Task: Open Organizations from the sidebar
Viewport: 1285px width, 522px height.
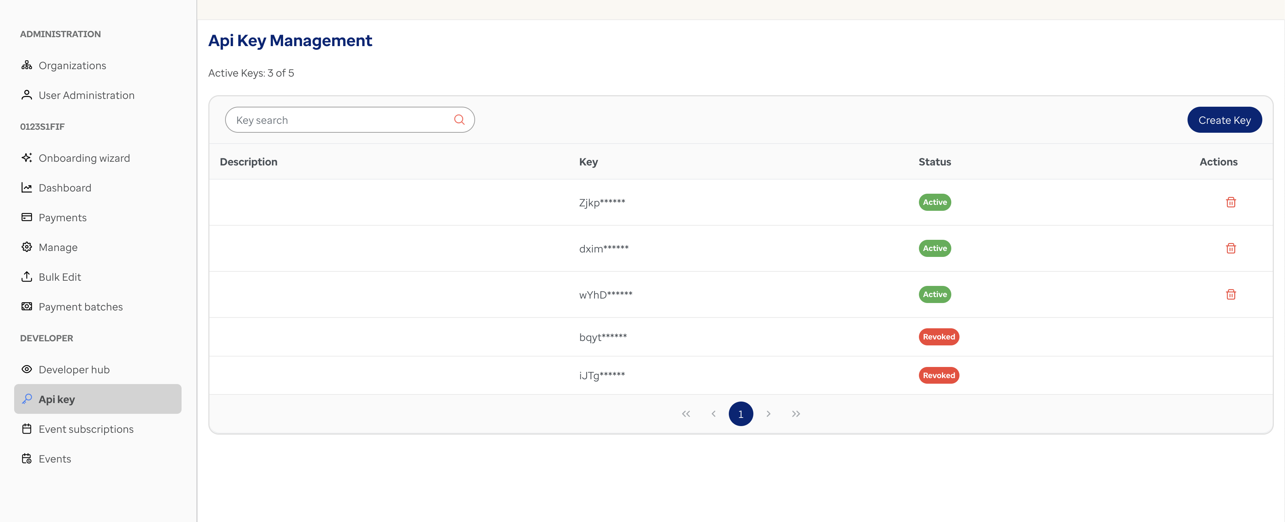Action: tap(72, 65)
